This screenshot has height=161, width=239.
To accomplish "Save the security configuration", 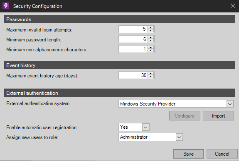I will pyautogui.click(x=188, y=154).
